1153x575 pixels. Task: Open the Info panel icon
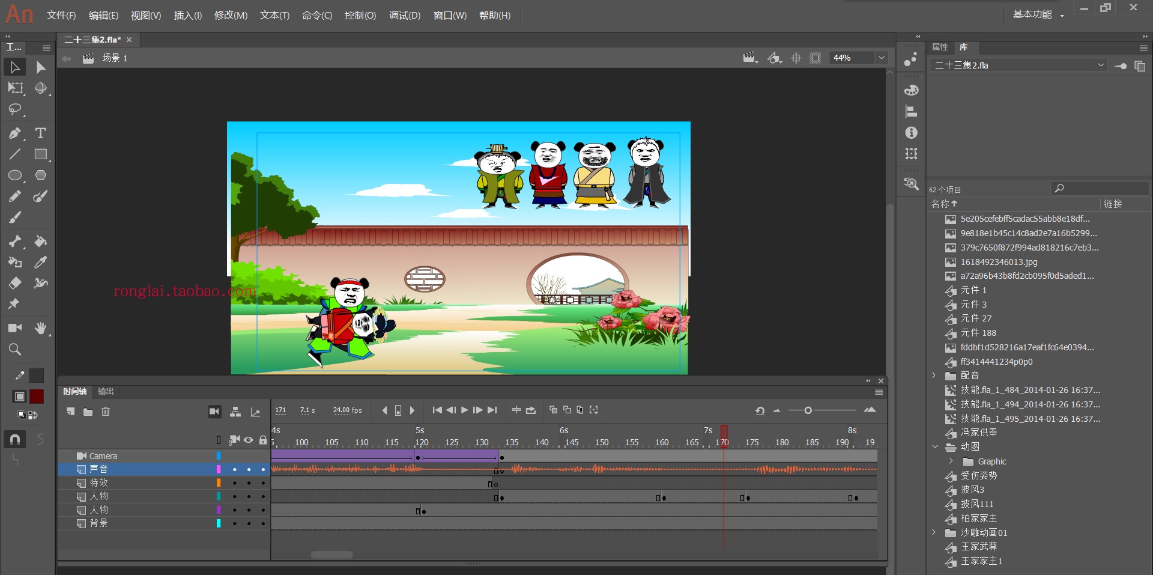(x=911, y=133)
